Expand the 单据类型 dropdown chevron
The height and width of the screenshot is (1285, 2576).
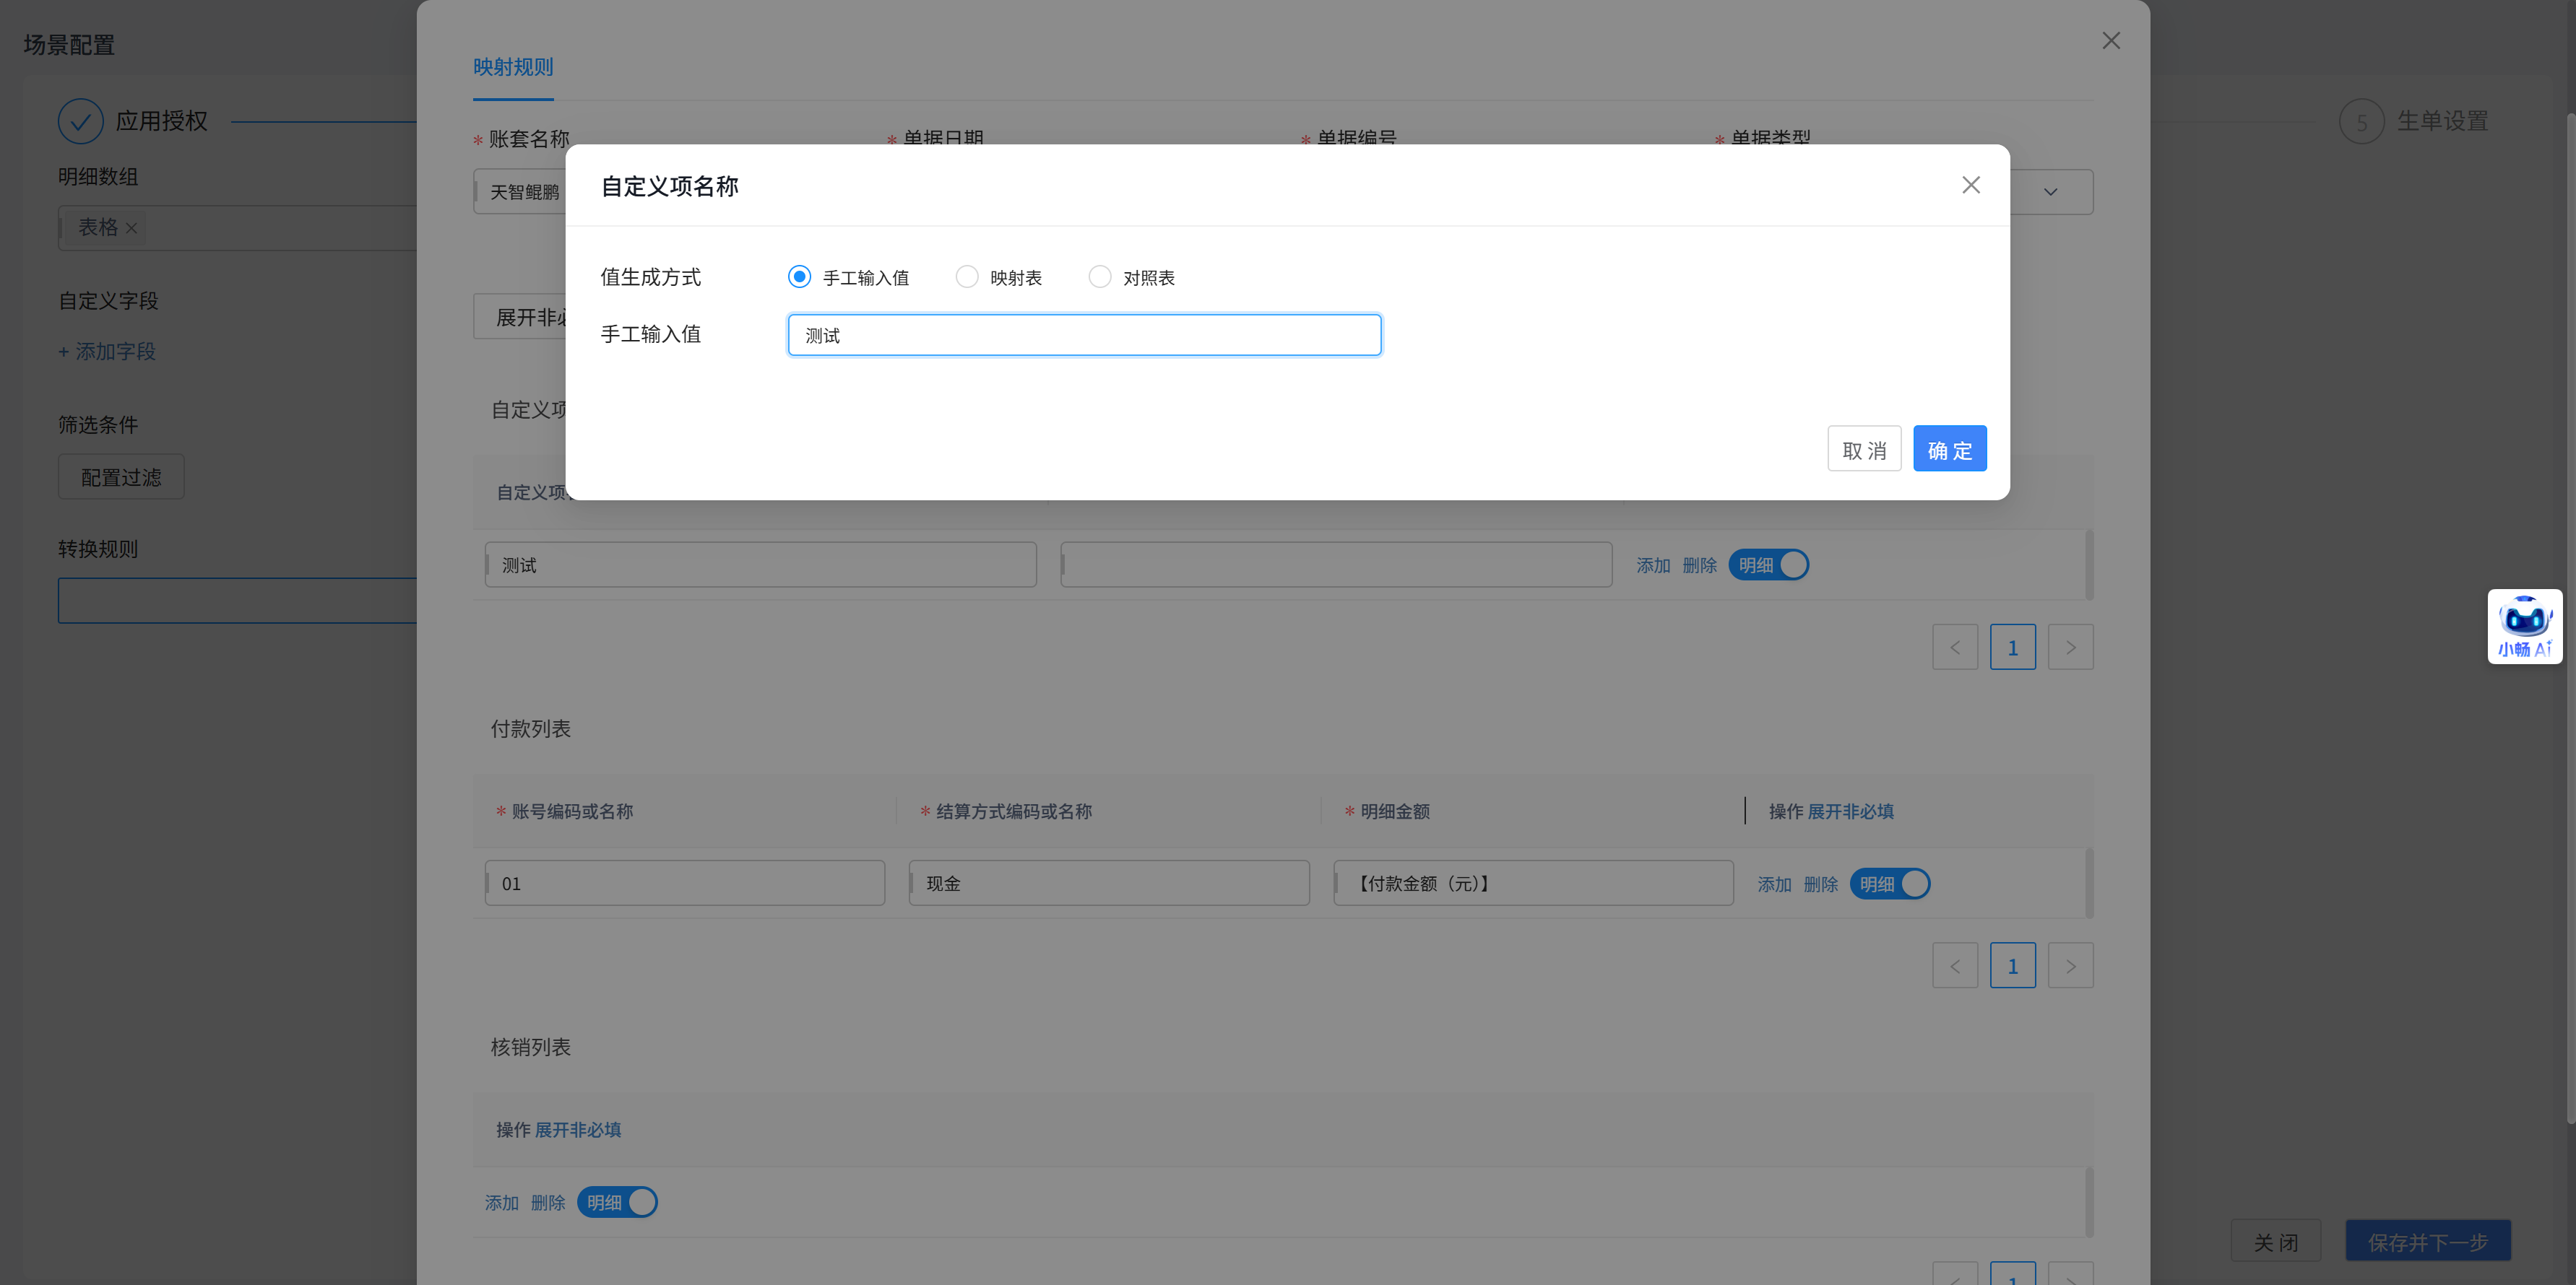pyautogui.click(x=2050, y=192)
